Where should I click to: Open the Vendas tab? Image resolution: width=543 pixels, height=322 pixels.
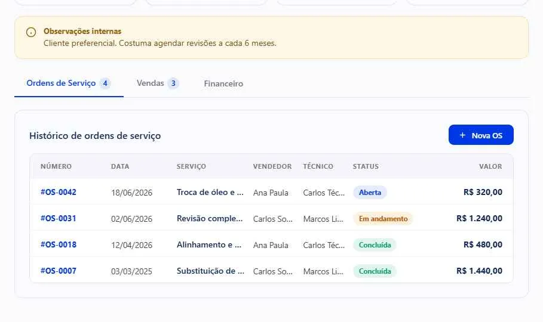click(158, 83)
